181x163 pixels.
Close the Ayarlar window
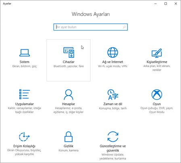tap(176, 4)
